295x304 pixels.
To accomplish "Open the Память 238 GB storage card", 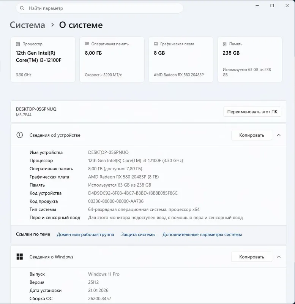I will click(250, 60).
